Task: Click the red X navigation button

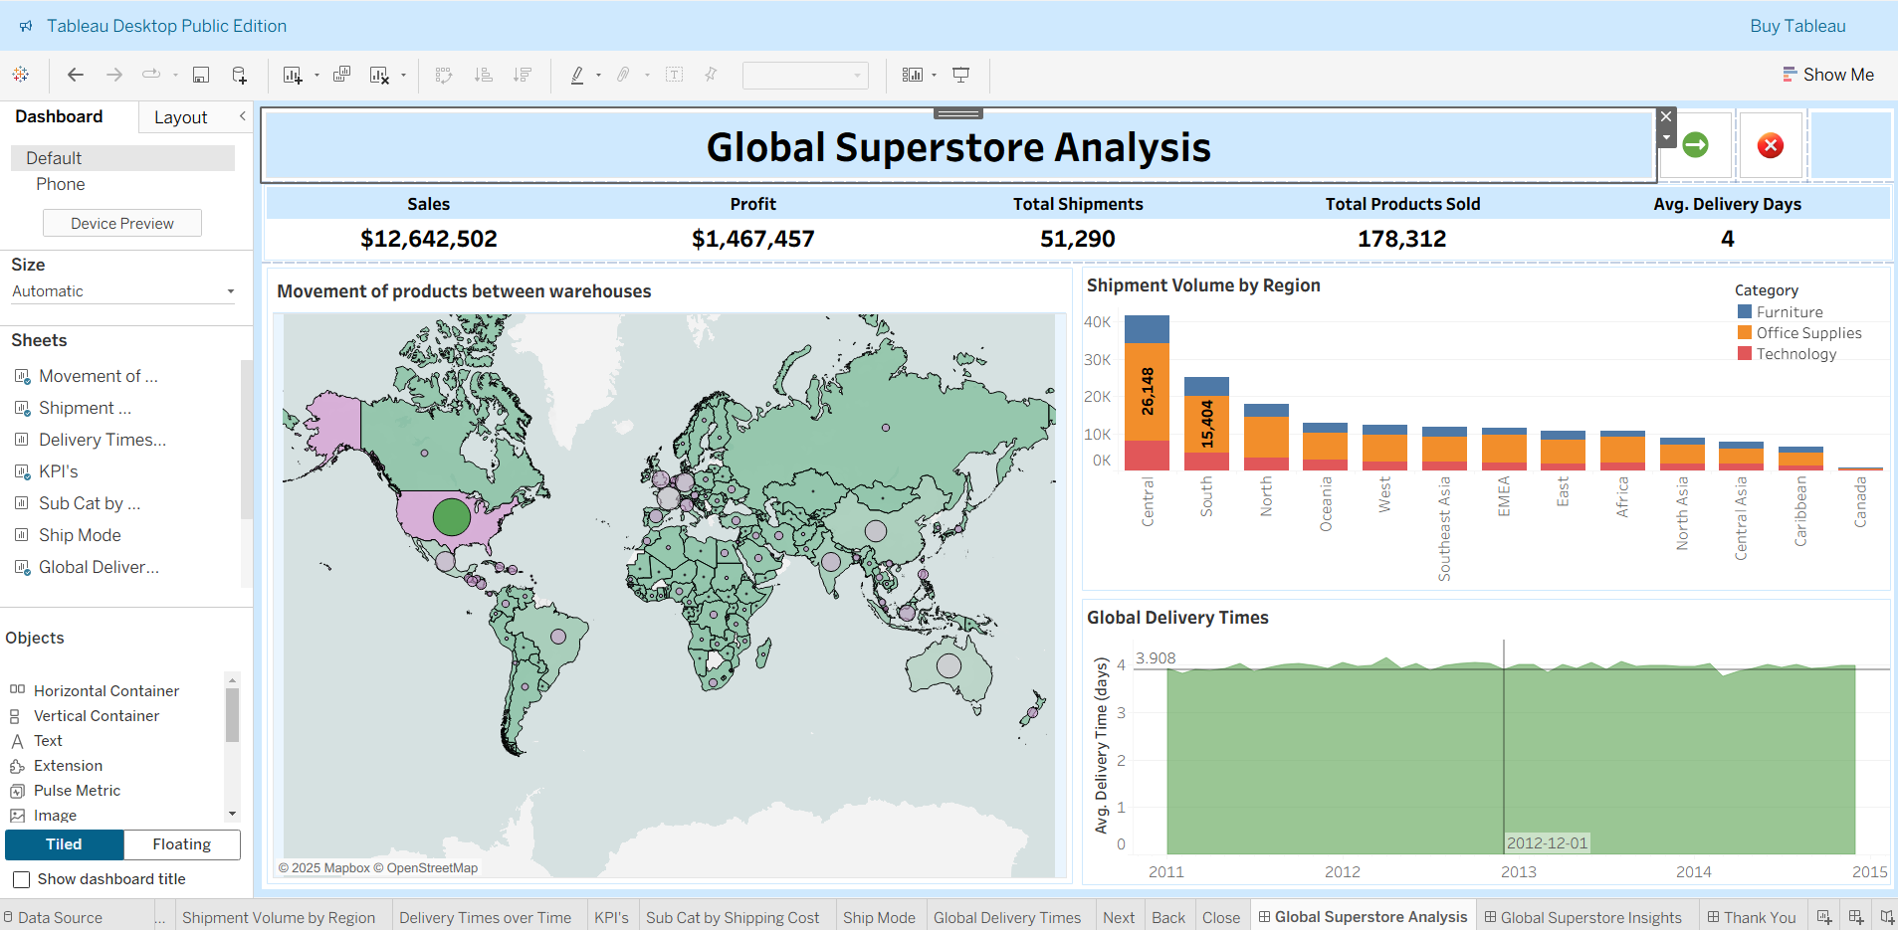Action: click(1771, 145)
